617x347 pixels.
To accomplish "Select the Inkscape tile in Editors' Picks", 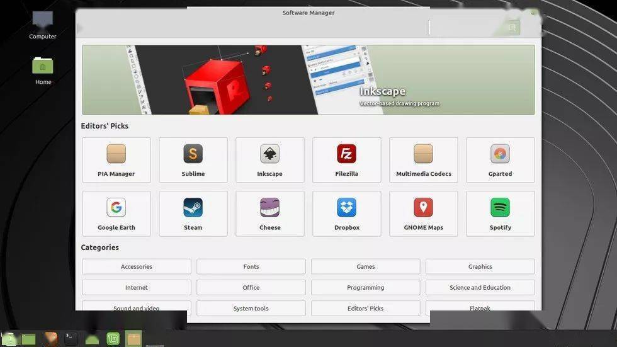I will click(269, 160).
